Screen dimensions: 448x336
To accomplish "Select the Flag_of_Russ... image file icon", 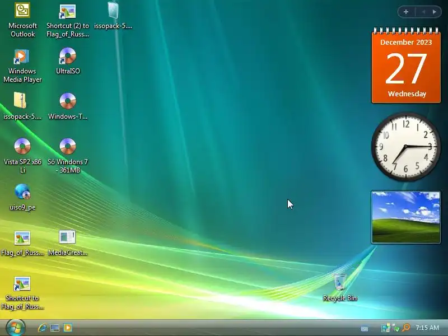I will [22, 243].
